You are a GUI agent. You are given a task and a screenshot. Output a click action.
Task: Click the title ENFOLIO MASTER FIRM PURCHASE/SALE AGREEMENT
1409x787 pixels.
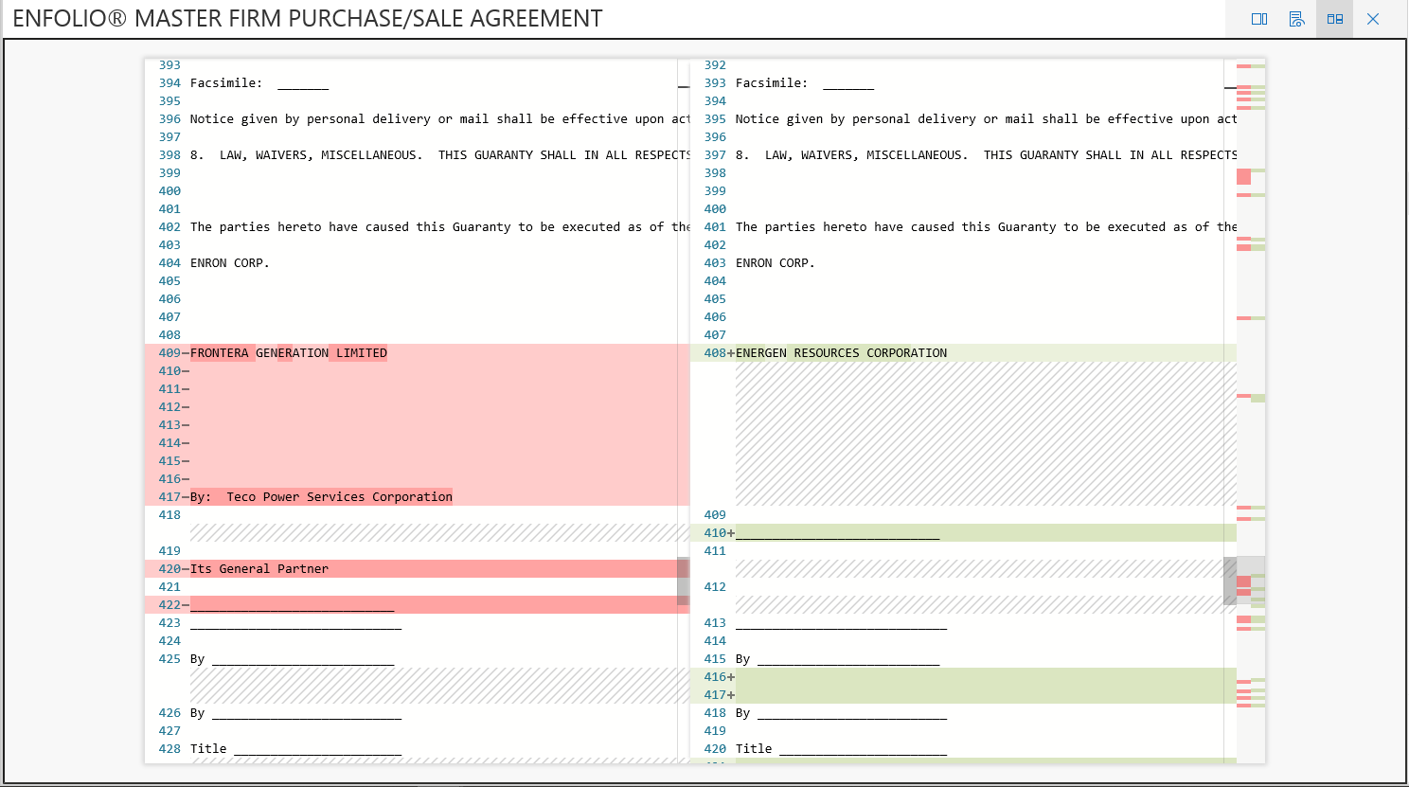308,19
